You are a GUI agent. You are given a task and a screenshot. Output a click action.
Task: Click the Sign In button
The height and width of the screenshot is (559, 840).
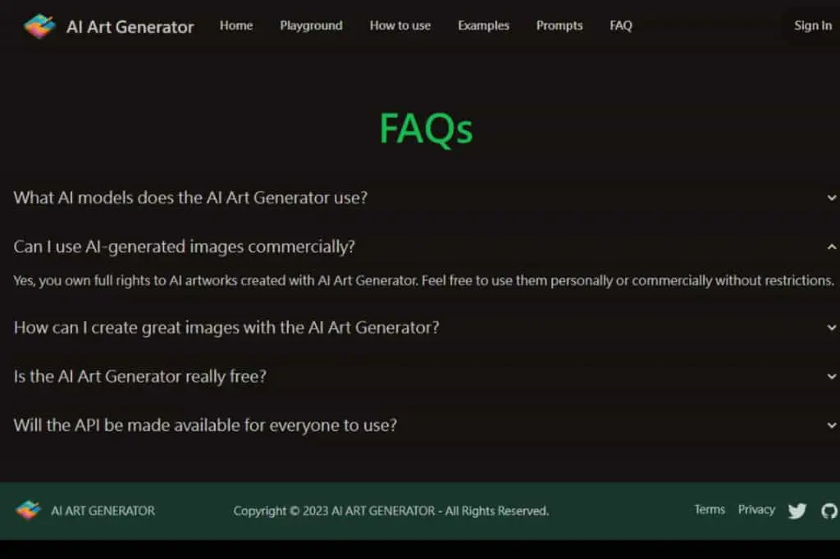click(813, 25)
